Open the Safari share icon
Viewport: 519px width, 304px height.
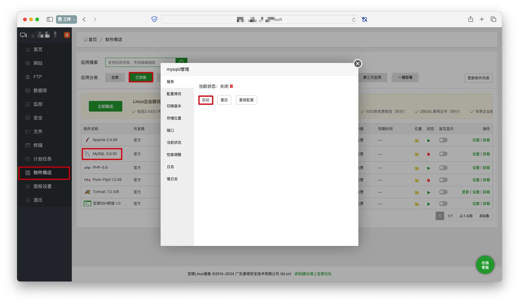(471, 19)
